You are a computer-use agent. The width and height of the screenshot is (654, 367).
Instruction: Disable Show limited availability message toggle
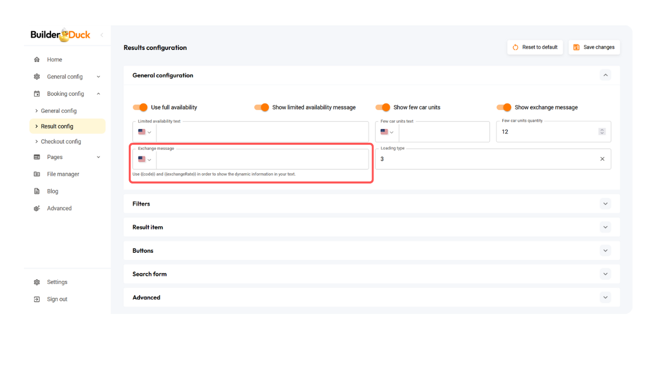(x=262, y=108)
